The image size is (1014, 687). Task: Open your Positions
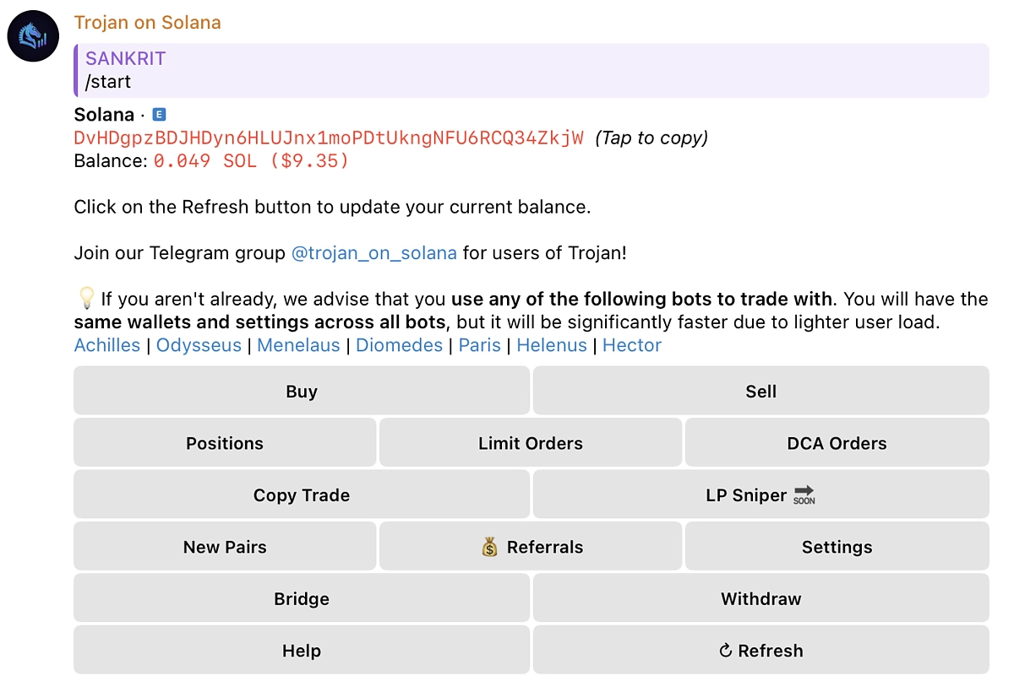pos(224,442)
